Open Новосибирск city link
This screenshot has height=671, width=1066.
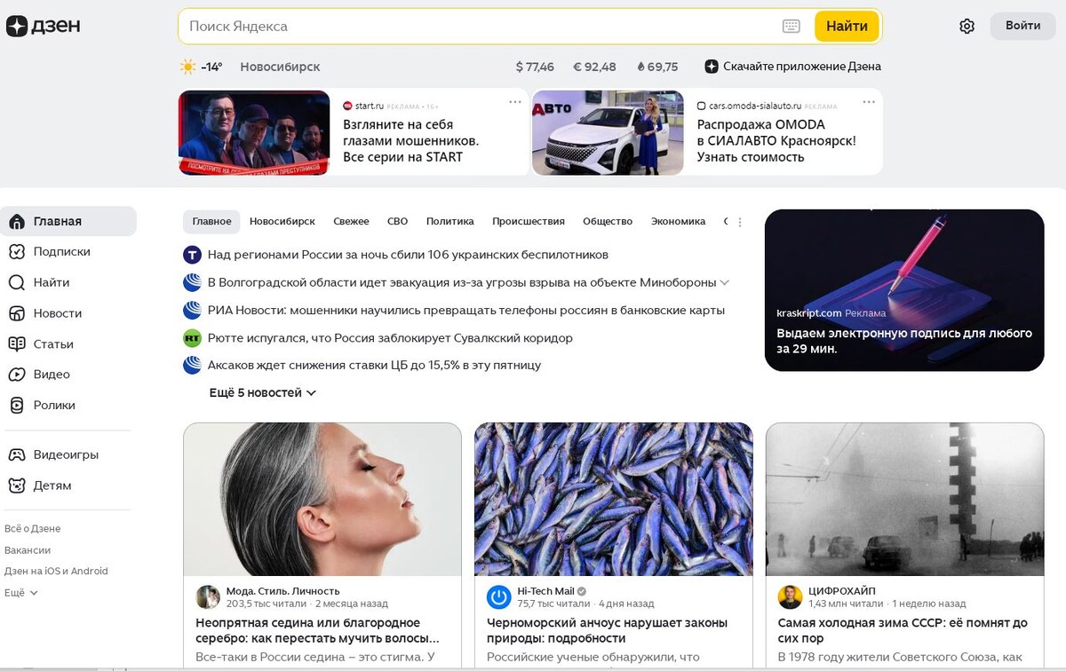(x=280, y=67)
